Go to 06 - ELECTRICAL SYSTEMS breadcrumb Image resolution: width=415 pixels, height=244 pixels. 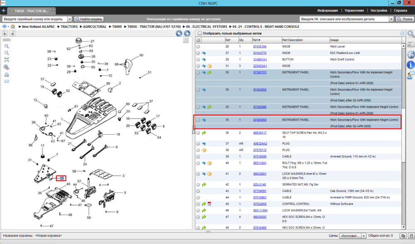[x=206, y=27]
